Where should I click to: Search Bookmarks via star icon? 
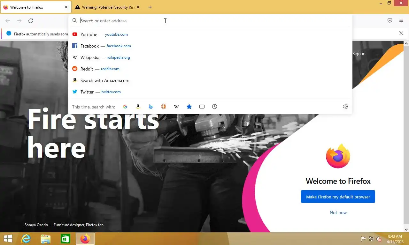[189, 107]
